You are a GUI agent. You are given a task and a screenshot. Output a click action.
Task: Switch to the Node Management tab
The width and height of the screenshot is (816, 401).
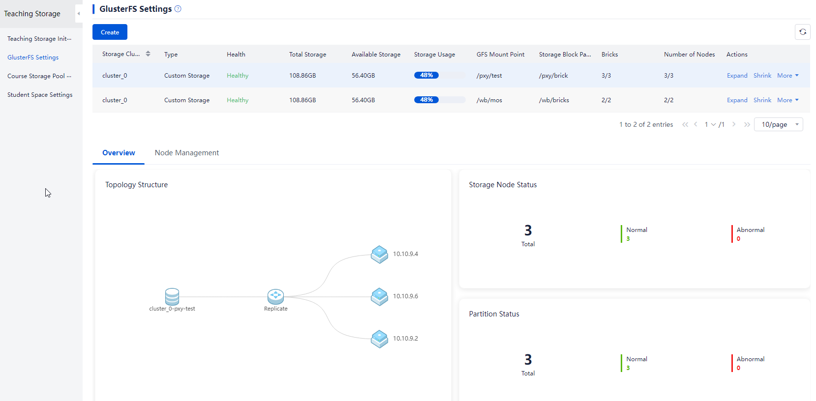click(187, 153)
